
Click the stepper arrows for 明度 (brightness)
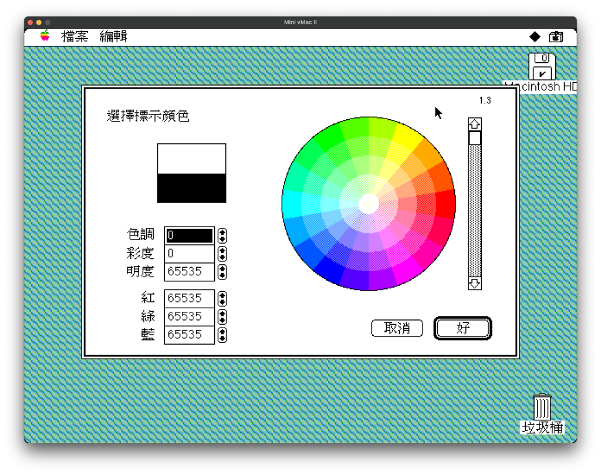222,272
